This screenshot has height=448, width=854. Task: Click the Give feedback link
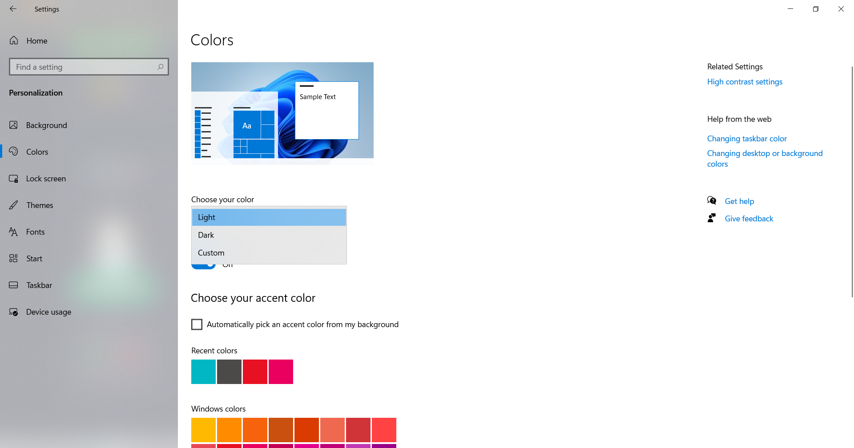pos(749,219)
